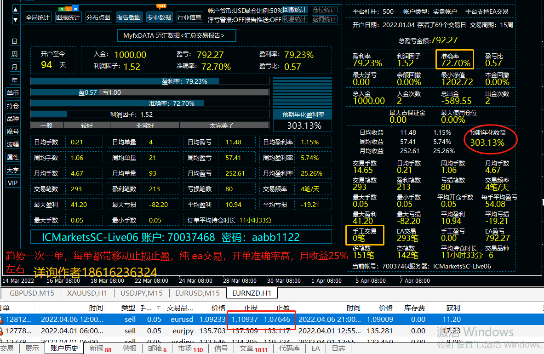Toggle the 品种 sidebar option
Viewport: 544px width, 354px height.
coord(13,119)
